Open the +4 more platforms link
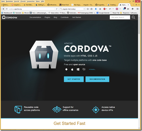Image resolution: width=142 pixels, height=131 pixels. click(x=92, y=69)
